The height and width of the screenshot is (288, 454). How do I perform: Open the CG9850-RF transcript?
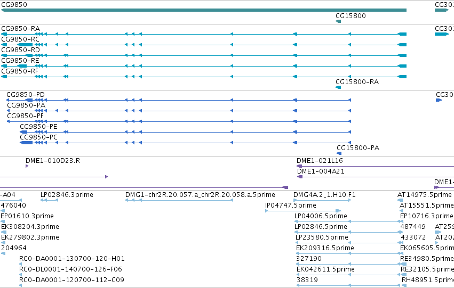coord(20,71)
